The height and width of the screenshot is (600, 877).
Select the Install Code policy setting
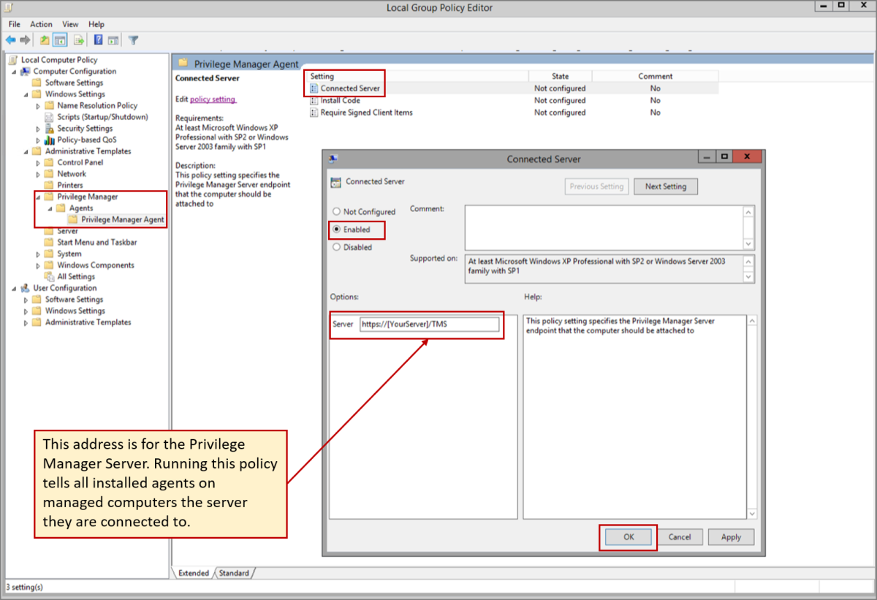point(340,101)
